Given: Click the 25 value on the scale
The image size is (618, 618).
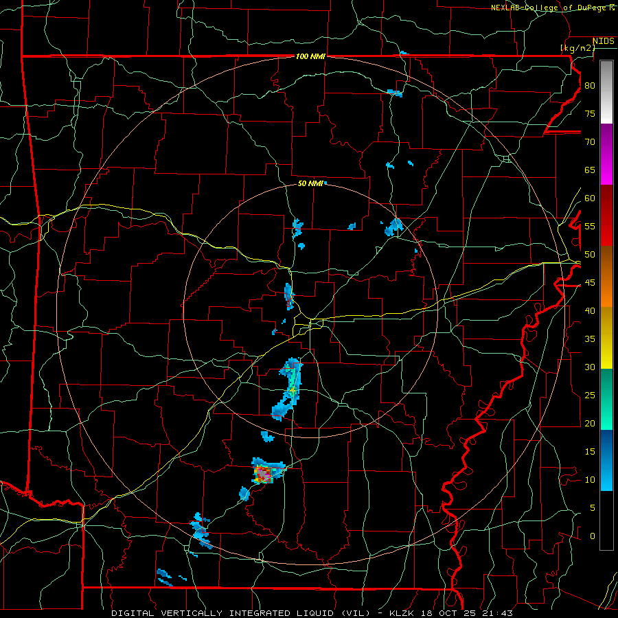Looking at the screenshot, I should pos(590,396).
